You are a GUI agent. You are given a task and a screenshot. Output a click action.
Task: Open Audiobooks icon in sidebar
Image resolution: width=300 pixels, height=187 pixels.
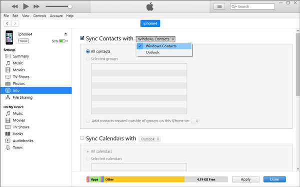pos(8,141)
